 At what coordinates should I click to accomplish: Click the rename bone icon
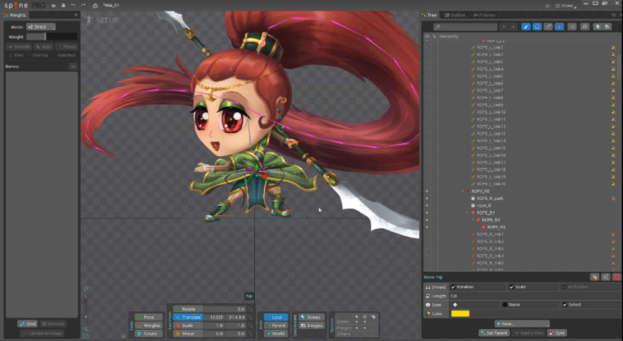pyautogui.click(x=606, y=277)
